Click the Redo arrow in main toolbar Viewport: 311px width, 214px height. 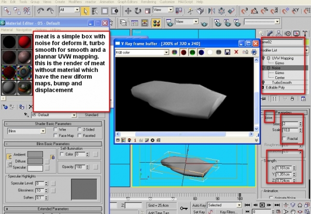50,11
